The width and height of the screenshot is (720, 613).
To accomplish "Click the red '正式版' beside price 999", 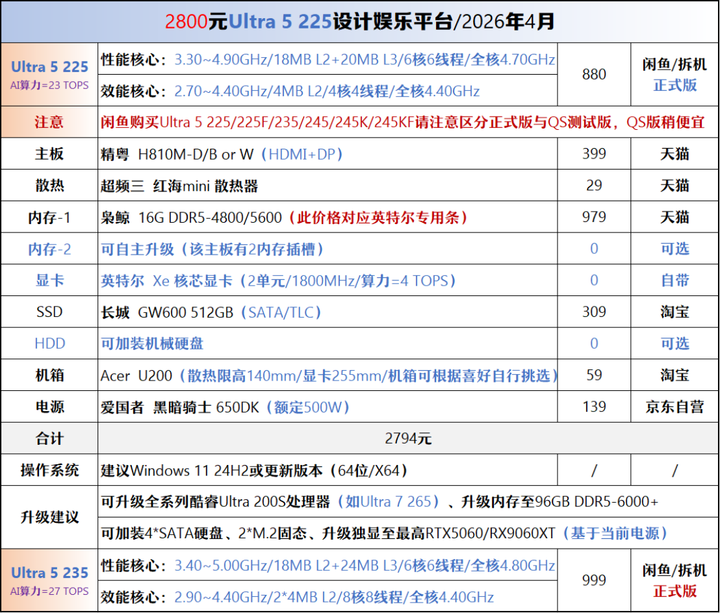I will tap(675, 591).
